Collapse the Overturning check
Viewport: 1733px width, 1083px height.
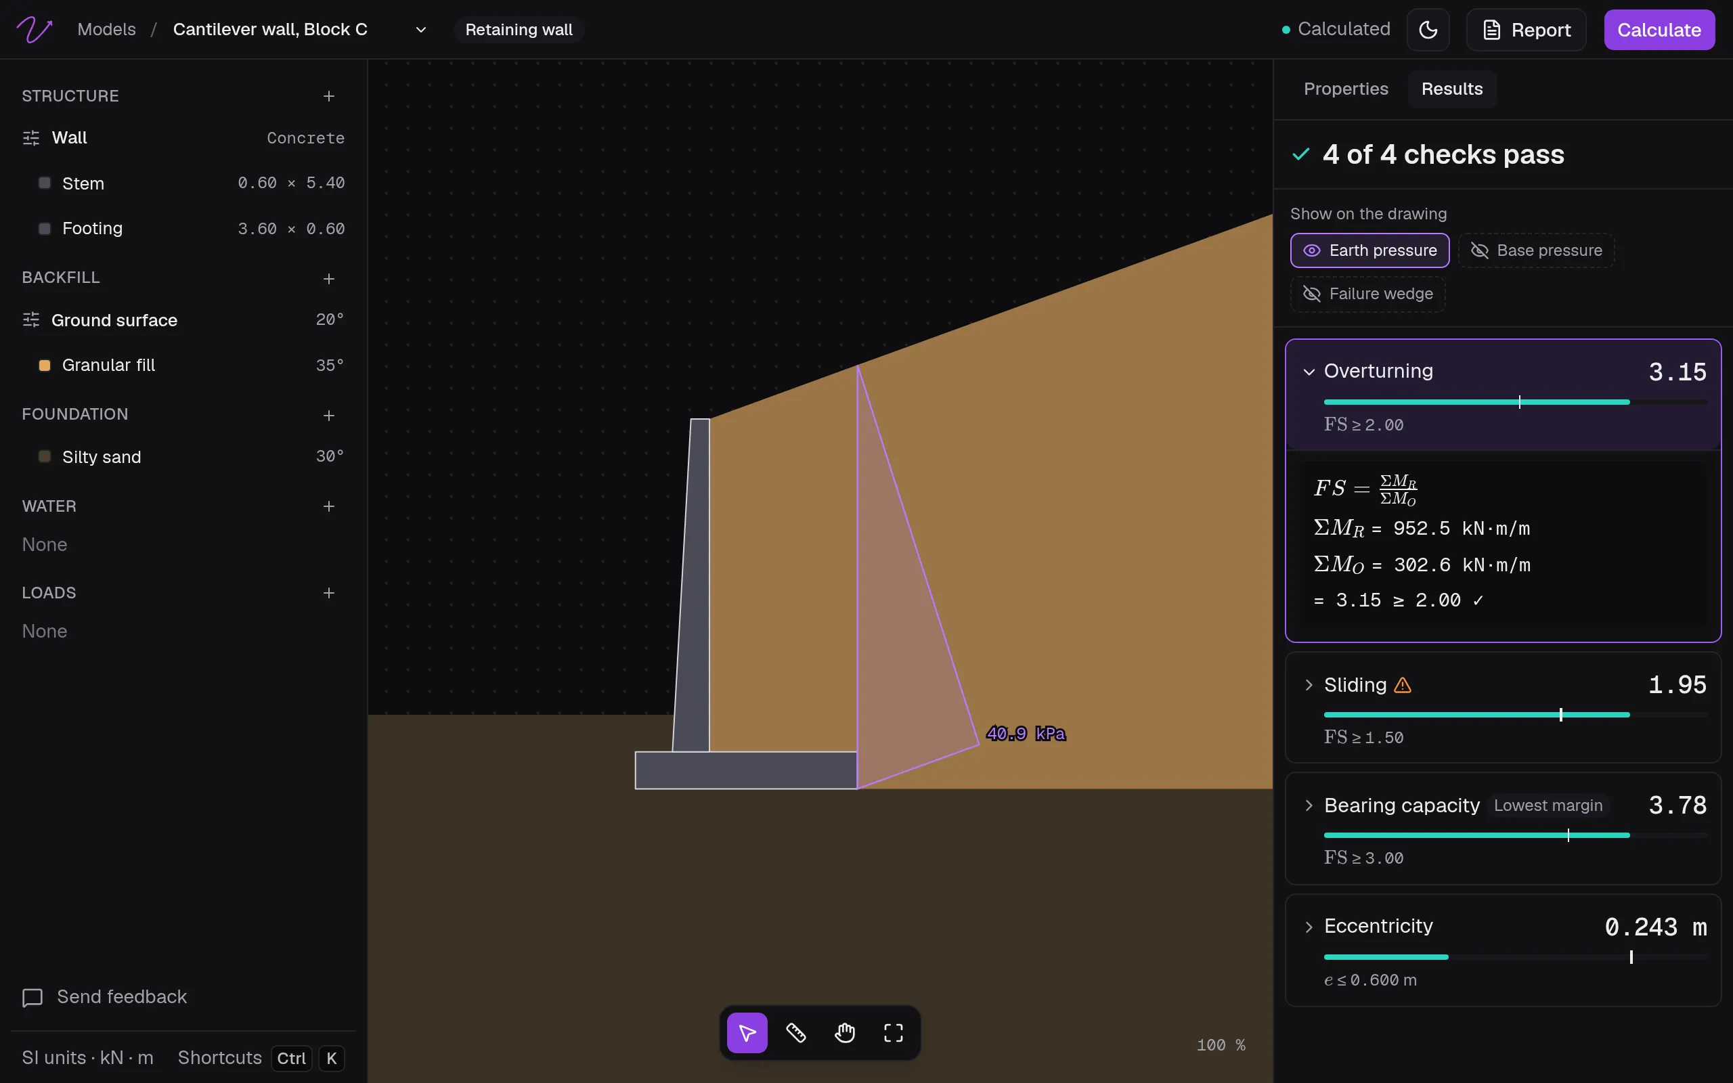1309,372
